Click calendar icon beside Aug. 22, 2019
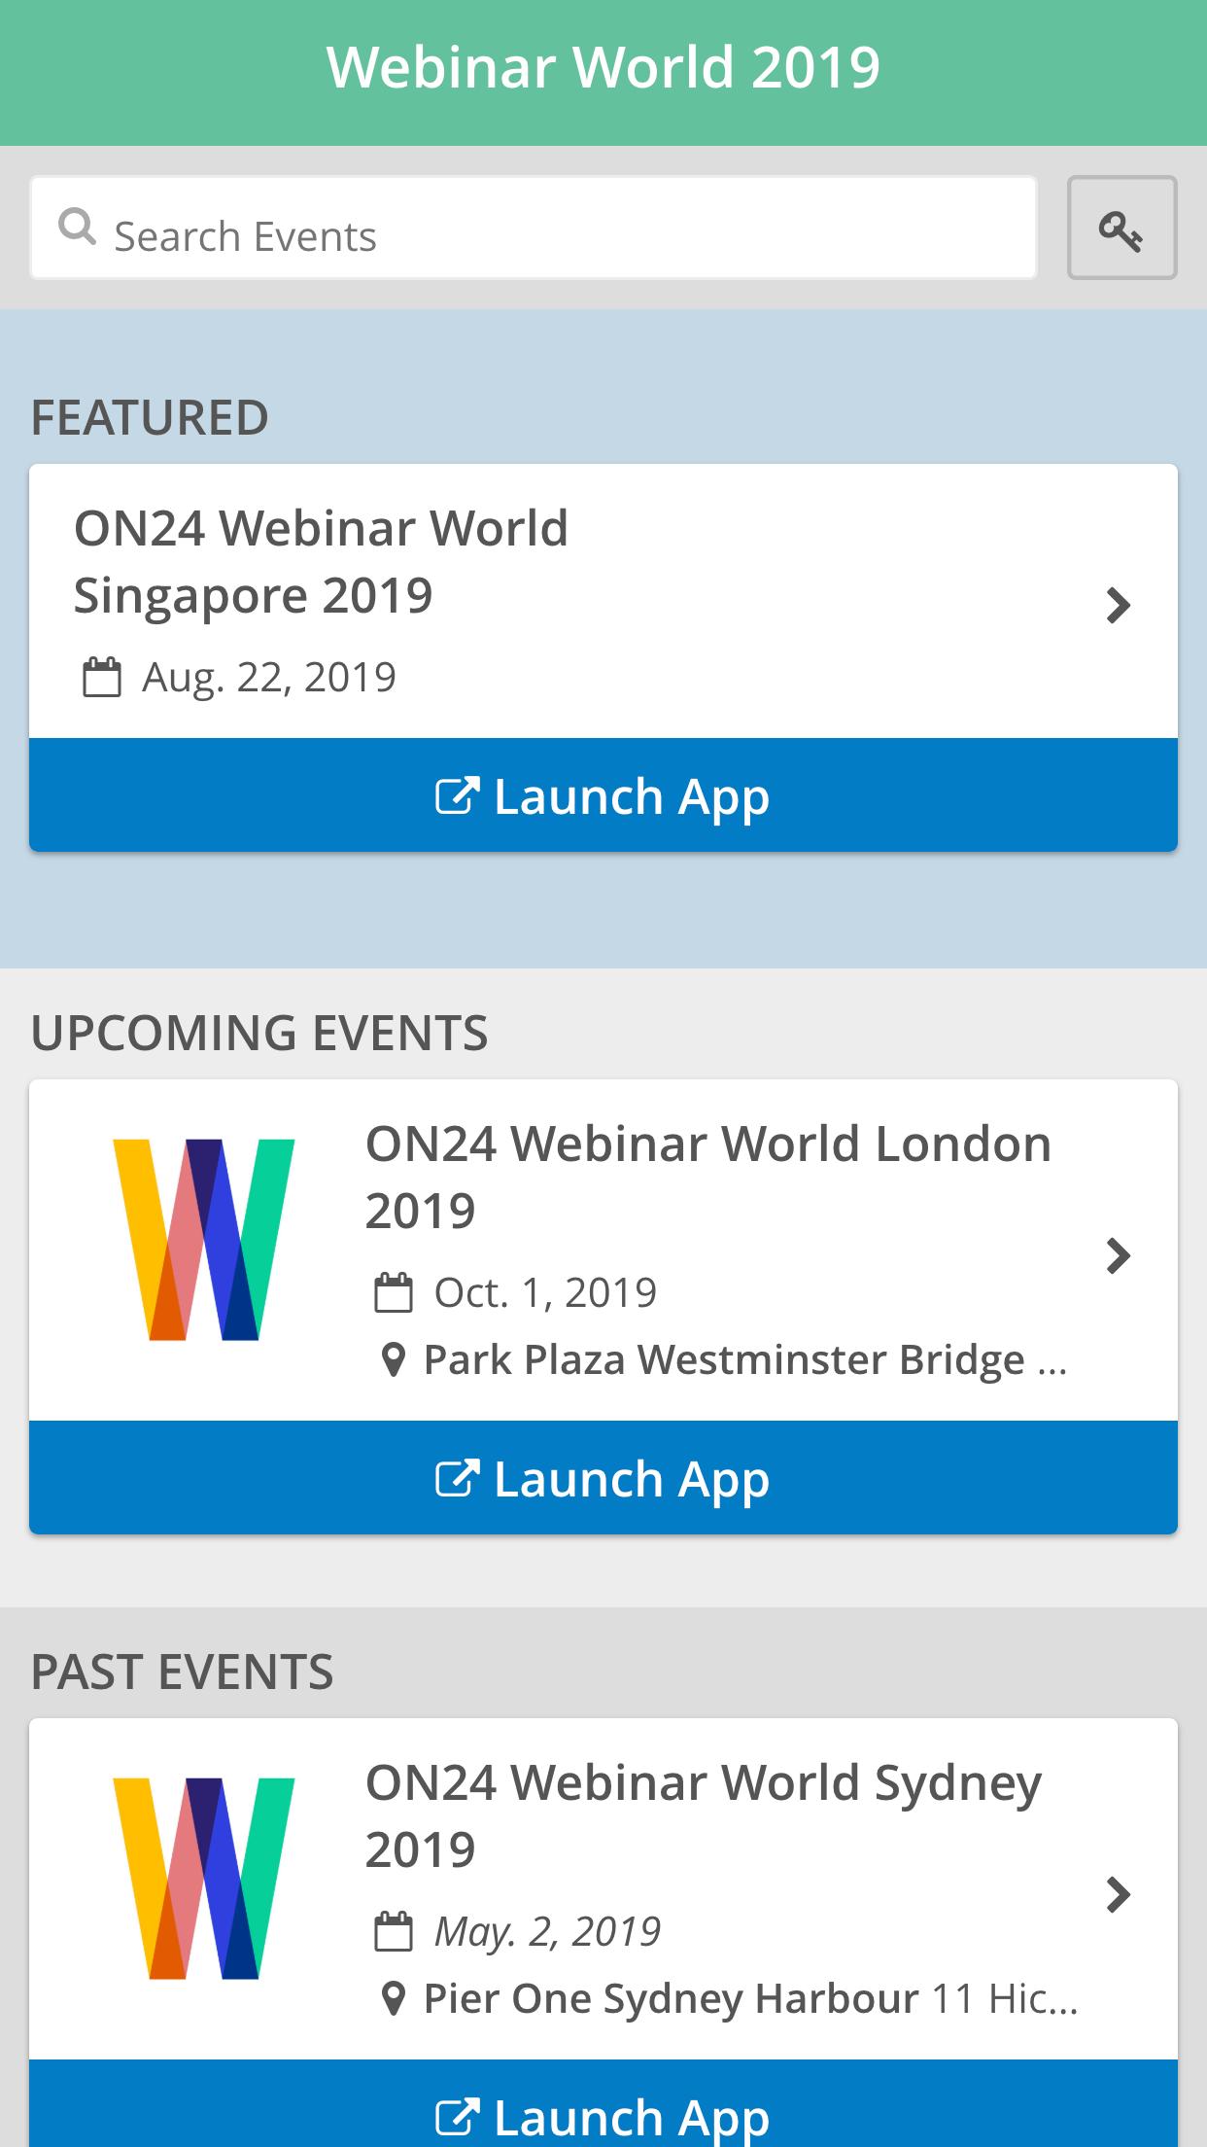 (x=101, y=678)
